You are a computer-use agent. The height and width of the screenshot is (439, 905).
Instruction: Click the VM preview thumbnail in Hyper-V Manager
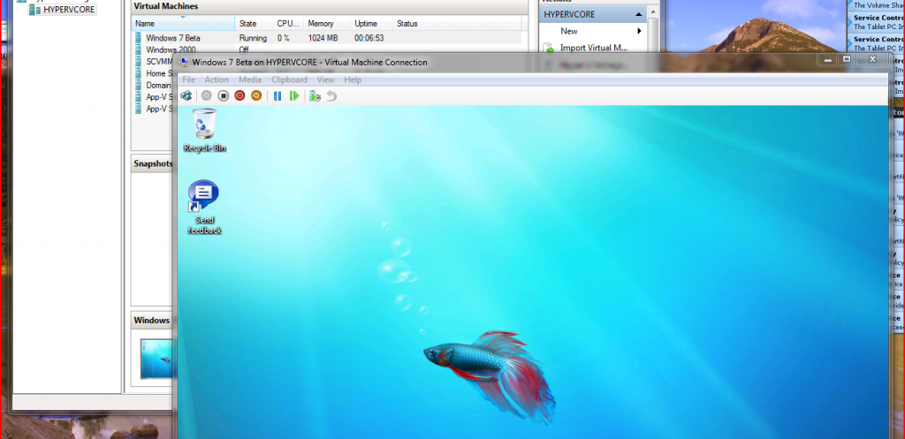[x=157, y=359]
